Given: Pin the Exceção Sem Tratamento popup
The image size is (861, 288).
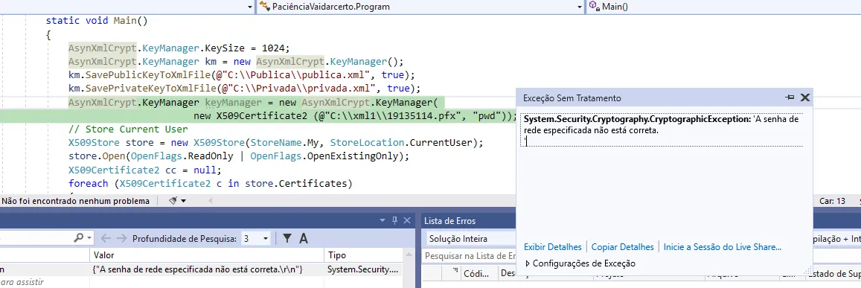Looking at the screenshot, I should tap(790, 97).
